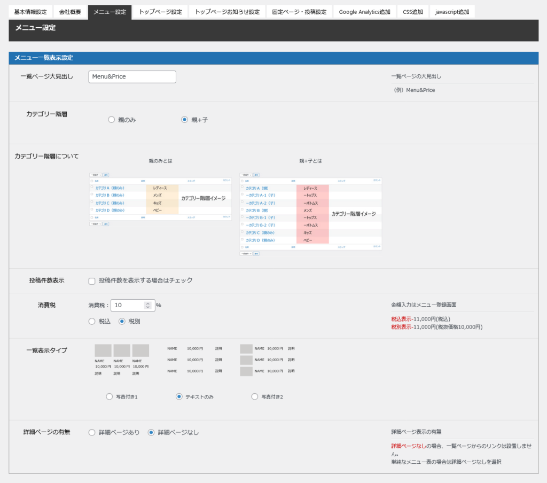
Task: Open the CSS追加 tab
Action: (x=412, y=12)
